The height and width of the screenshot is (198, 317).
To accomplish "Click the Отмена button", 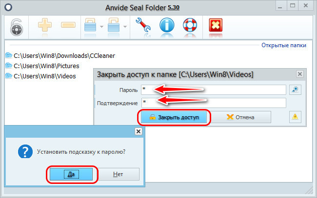I will click(x=240, y=117).
